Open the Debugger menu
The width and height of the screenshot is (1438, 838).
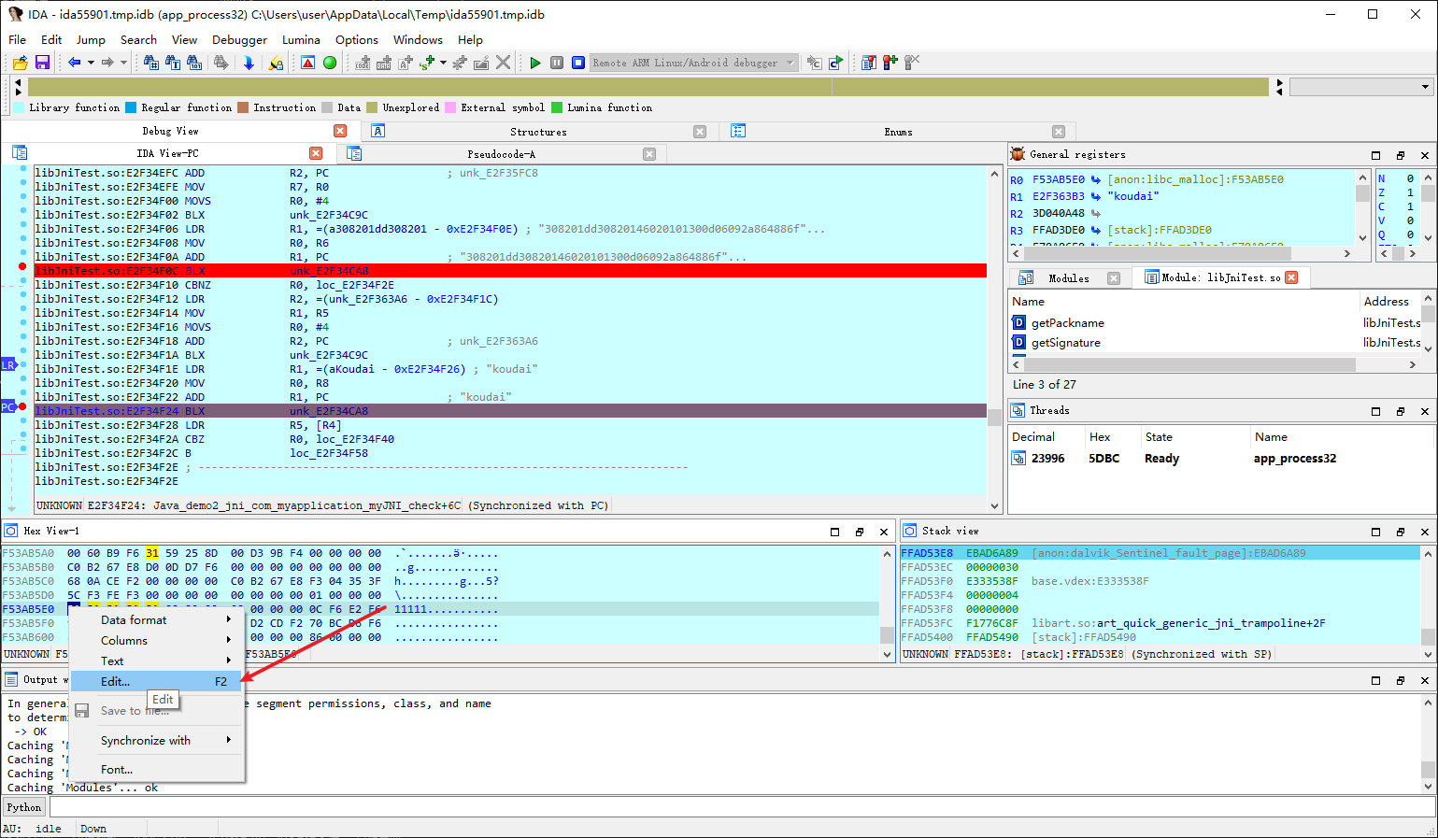(x=239, y=39)
